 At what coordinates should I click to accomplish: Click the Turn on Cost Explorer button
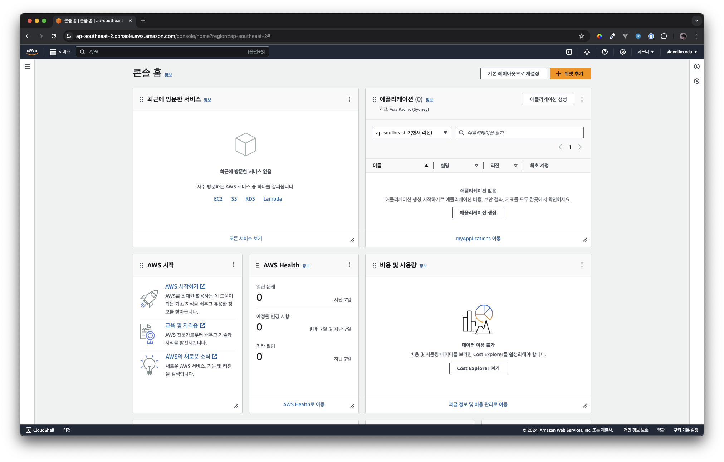(478, 368)
